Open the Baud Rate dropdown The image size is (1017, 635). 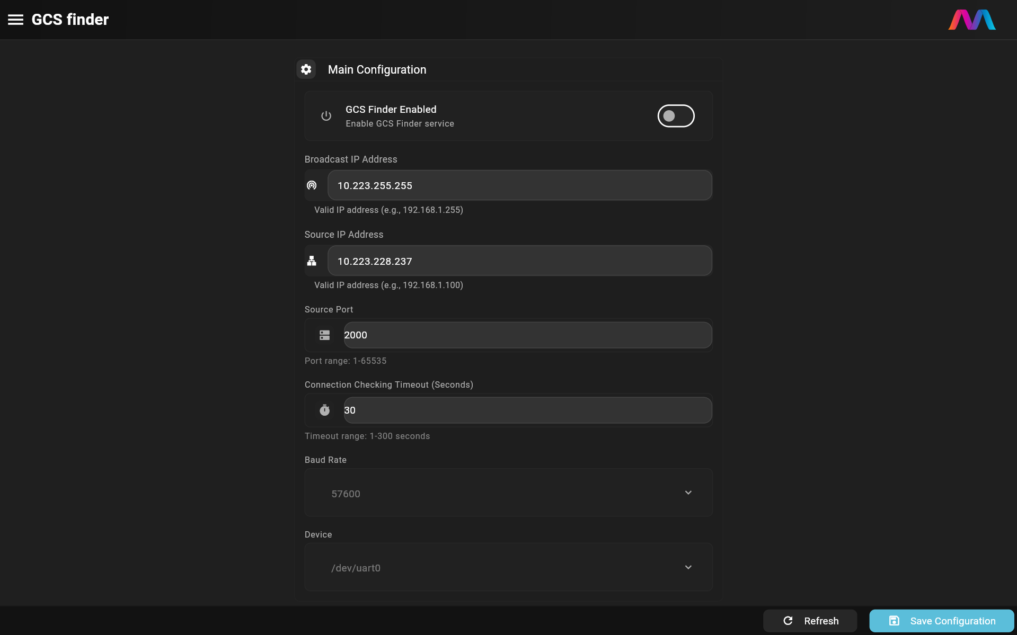508,493
